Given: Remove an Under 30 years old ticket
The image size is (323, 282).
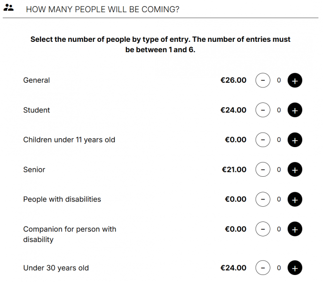Looking at the screenshot, I should pyautogui.click(x=263, y=268).
